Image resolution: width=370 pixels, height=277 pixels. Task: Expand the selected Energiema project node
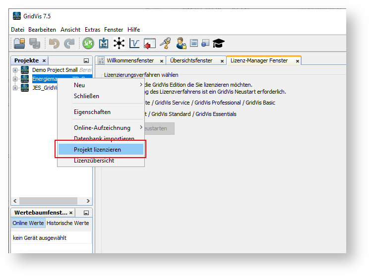pyautogui.click(x=15, y=79)
